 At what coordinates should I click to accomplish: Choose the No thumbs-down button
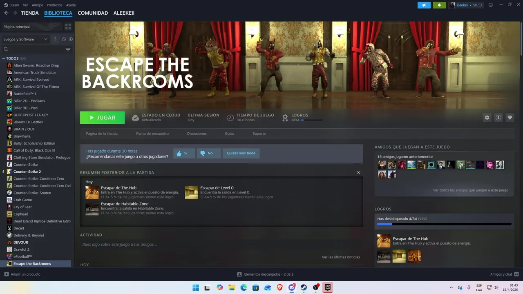(208, 153)
